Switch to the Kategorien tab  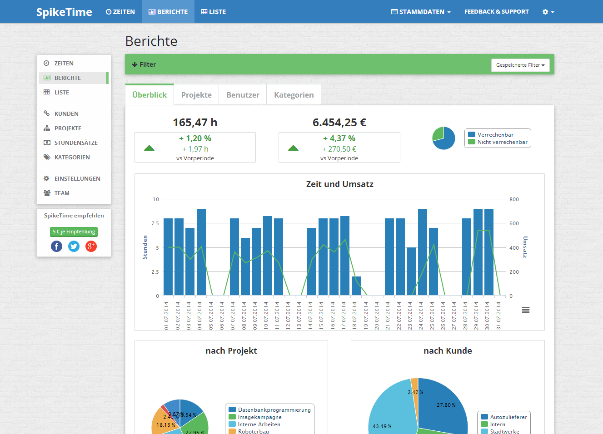point(294,95)
